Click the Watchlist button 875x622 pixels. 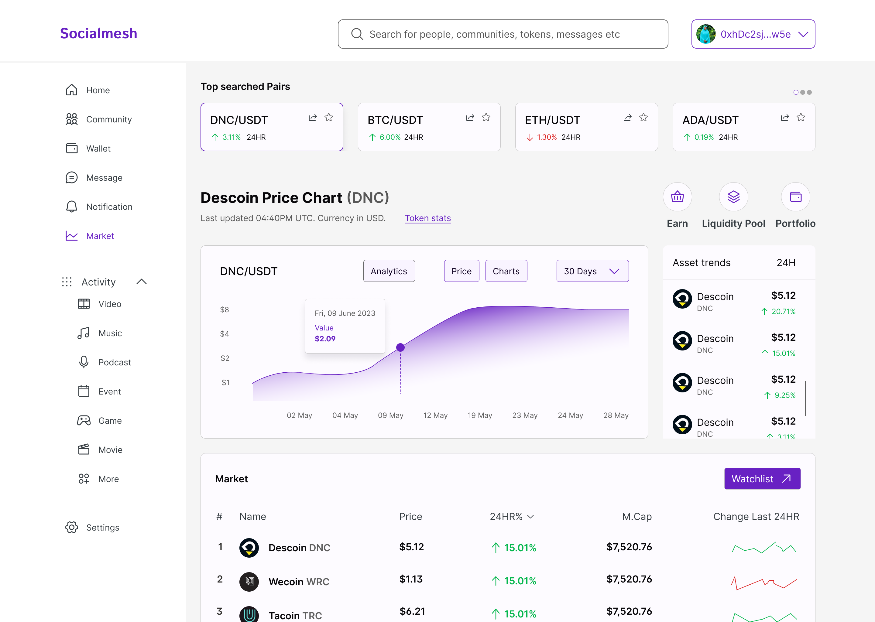coord(762,479)
